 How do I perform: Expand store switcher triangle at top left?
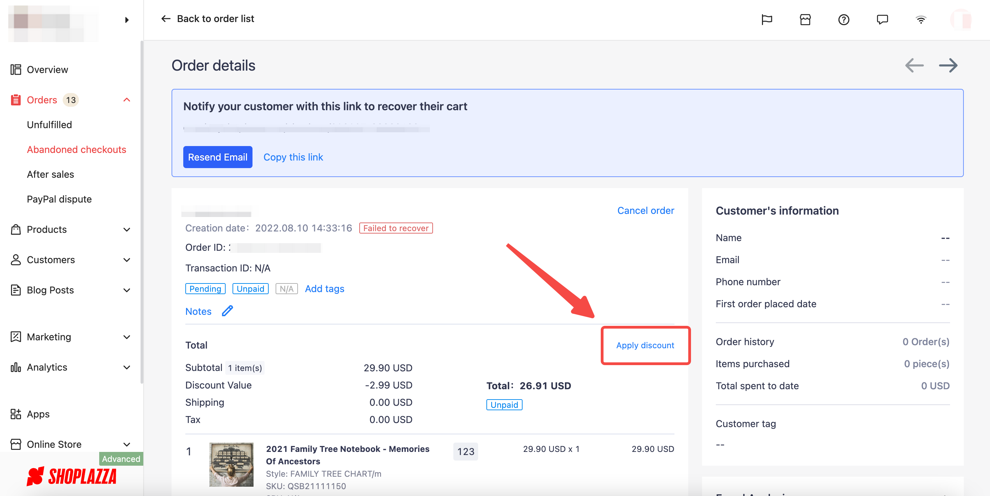pos(127,20)
